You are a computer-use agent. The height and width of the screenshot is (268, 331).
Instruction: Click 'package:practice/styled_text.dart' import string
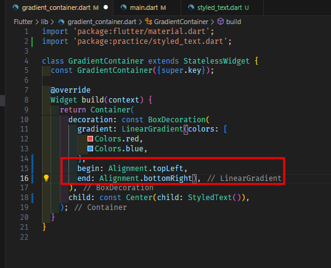pyautogui.click(x=150, y=41)
